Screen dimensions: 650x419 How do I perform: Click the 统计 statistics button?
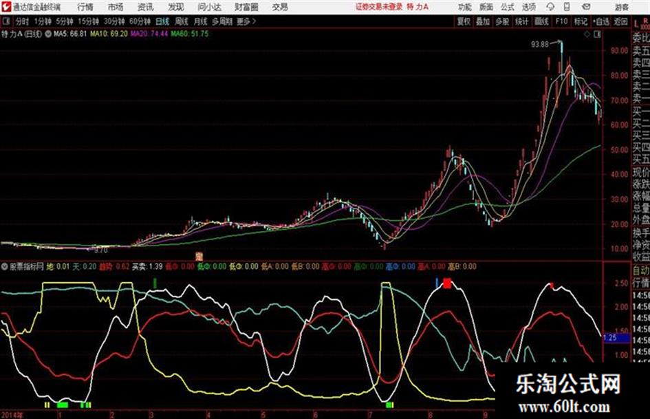521,21
